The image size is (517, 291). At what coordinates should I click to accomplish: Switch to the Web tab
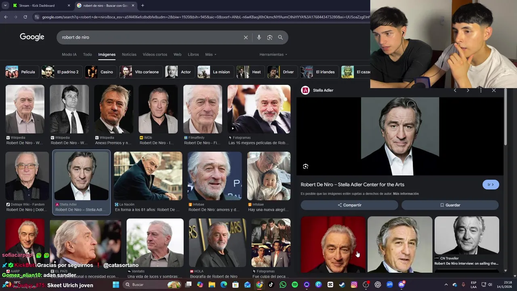[177, 55]
